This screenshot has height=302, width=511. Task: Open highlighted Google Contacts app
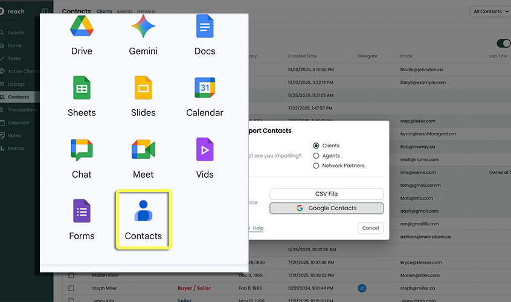pyautogui.click(x=143, y=218)
